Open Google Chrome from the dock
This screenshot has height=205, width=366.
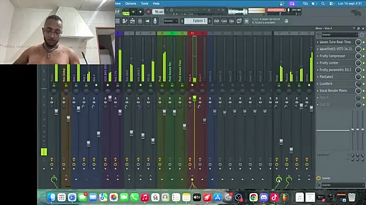(253, 198)
